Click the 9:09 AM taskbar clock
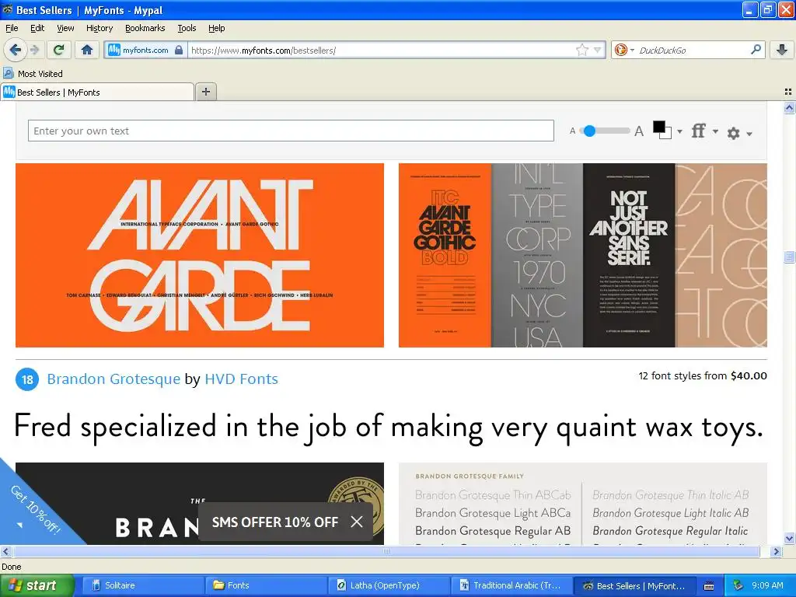The height and width of the screenshot is (597, 796). [767, 585]
